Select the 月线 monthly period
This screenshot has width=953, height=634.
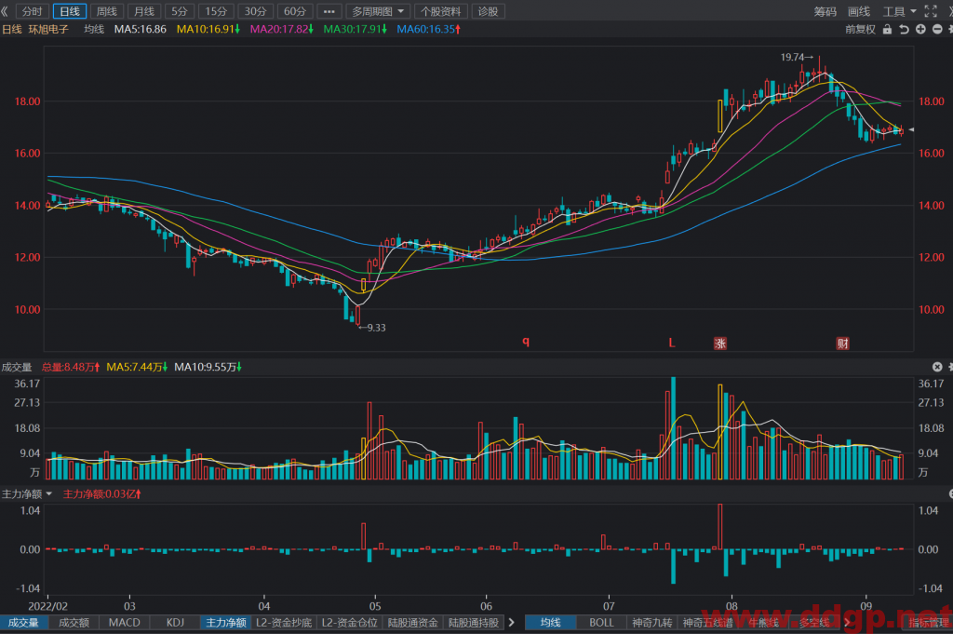144,11
